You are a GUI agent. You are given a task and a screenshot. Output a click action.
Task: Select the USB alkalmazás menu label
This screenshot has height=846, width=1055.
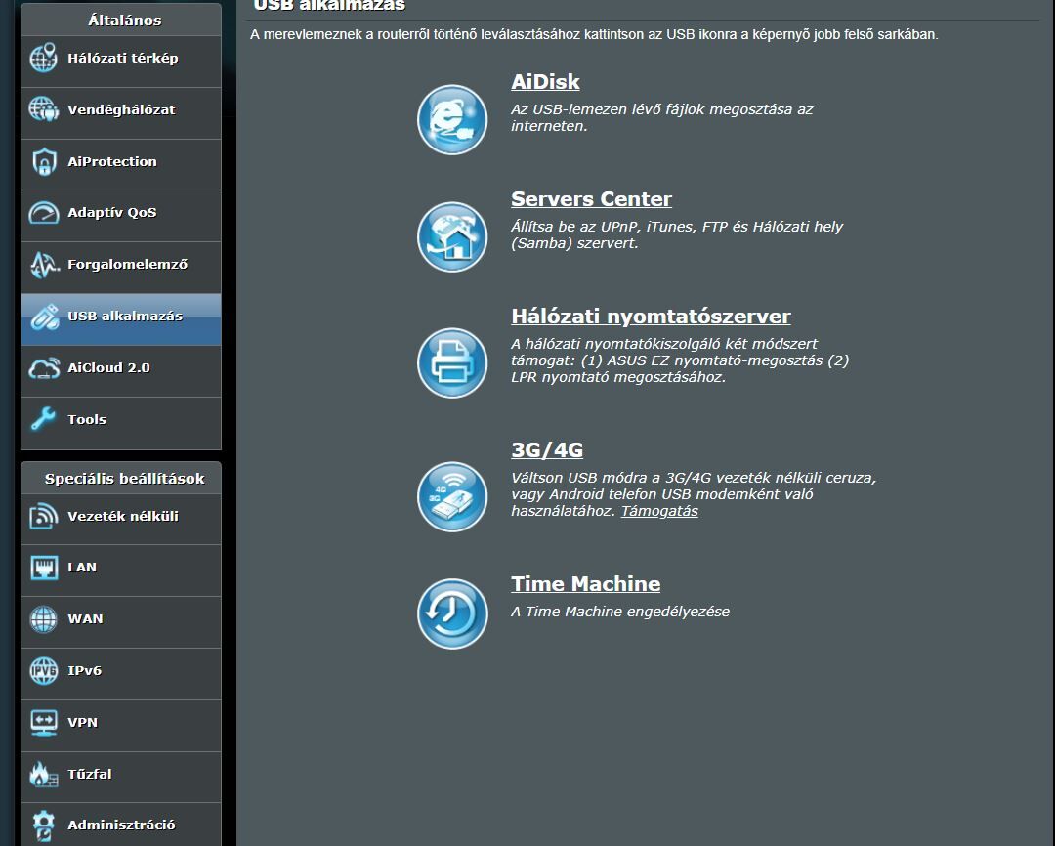(125, 317)
